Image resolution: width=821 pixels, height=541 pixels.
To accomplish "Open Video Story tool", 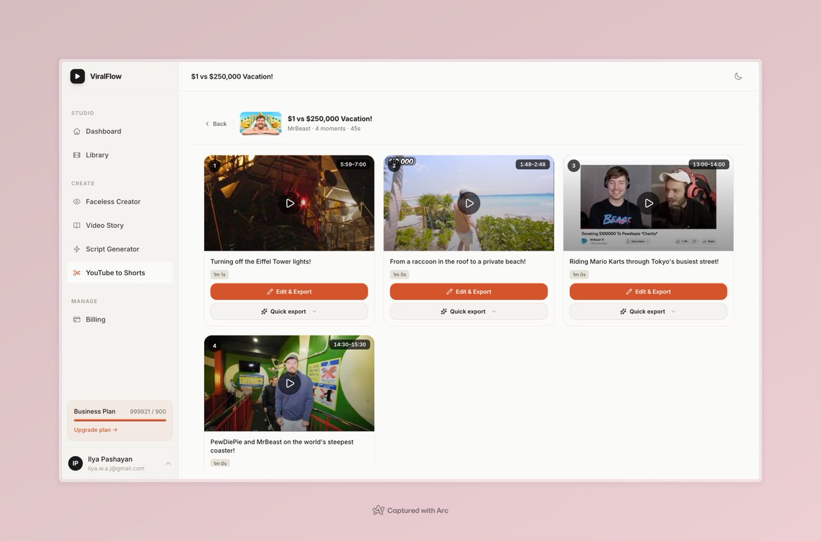I will pos(120,225).
